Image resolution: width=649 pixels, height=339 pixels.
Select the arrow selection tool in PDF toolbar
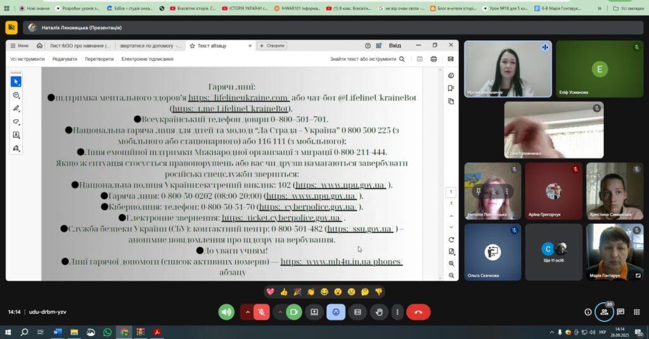point(16,82)
